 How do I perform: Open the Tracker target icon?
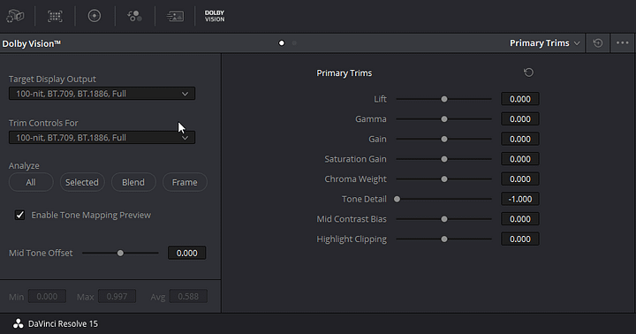[95, 16]
